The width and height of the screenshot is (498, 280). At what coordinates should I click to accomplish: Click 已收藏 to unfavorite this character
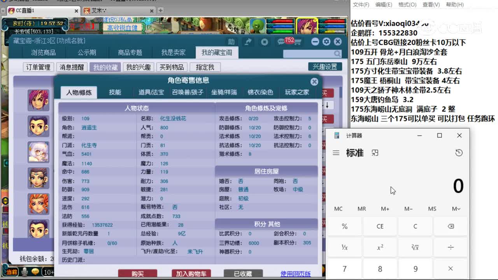point(243,274)
